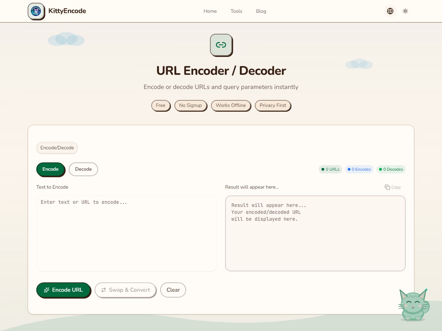442x331 pixels.
Task: Click the Works Offline tag
Action: [x=231, y=106]
